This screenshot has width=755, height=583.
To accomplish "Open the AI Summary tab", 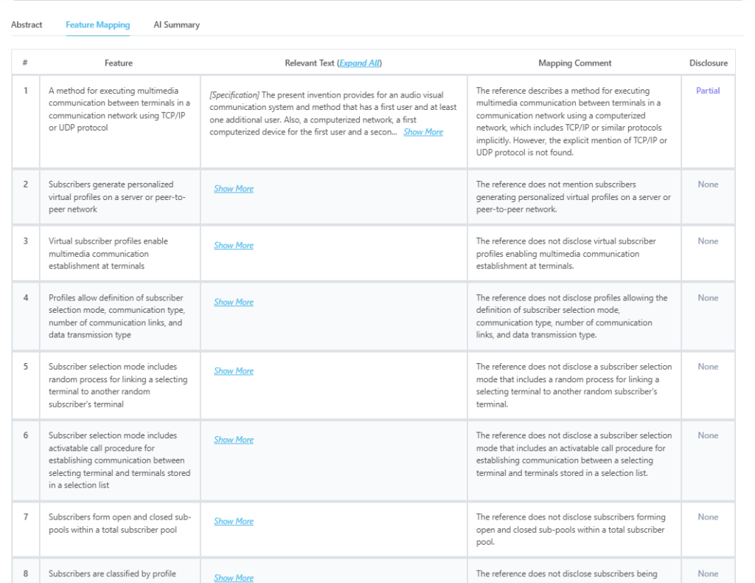I will pyautogui.click(x=176, y=25).
